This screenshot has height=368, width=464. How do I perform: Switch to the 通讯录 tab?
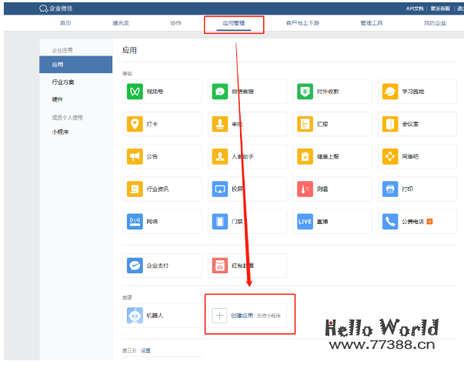[121, 23]
